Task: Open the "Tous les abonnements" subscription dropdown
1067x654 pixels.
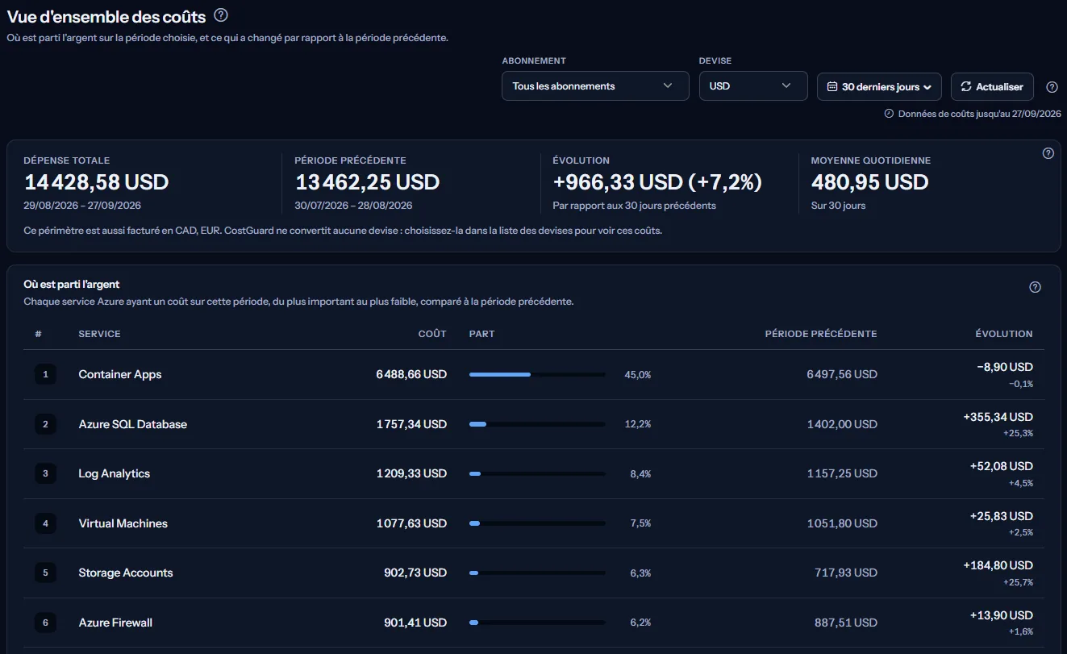Action: pos(595,86)
